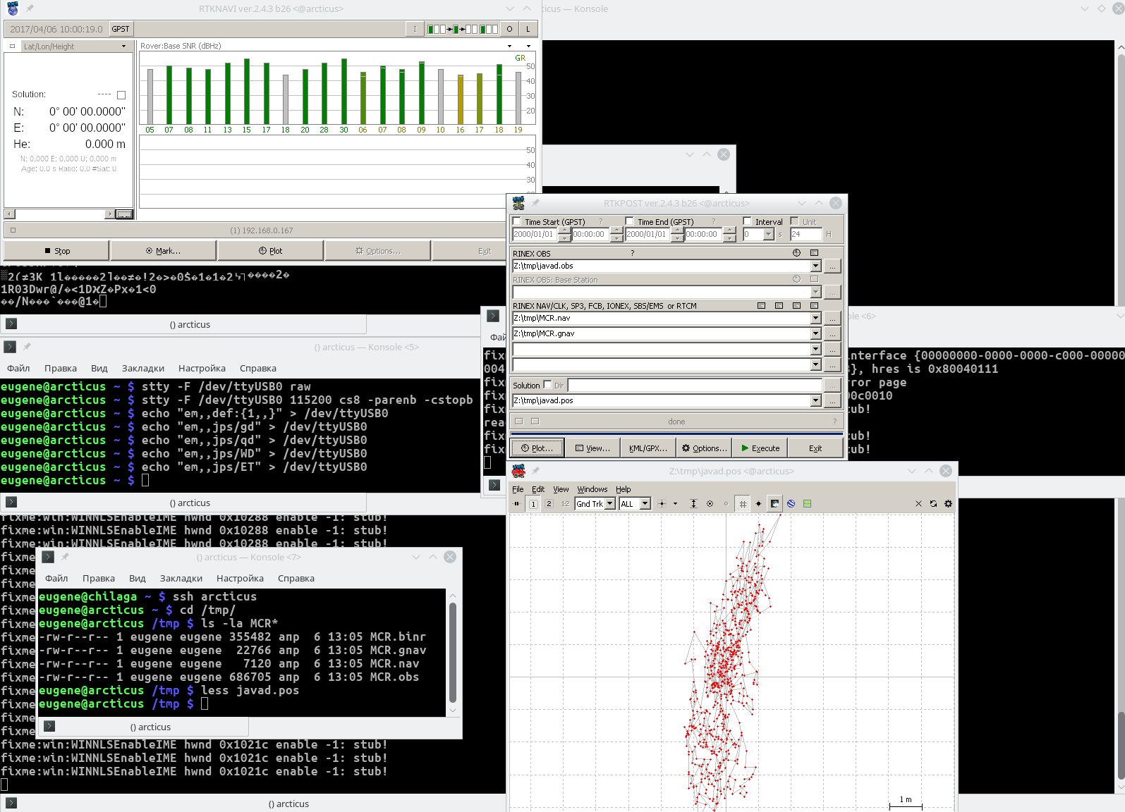Open the Закладки menu in Konsole <5>
The width and height of the screenshot is (1125, 812).
tap(142, 369)
